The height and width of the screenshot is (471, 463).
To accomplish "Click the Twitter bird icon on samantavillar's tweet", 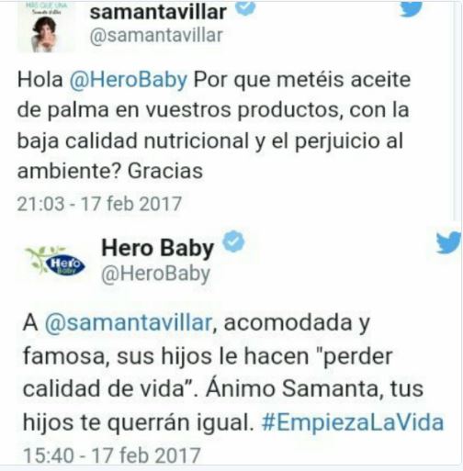I will tap(412, 8).
